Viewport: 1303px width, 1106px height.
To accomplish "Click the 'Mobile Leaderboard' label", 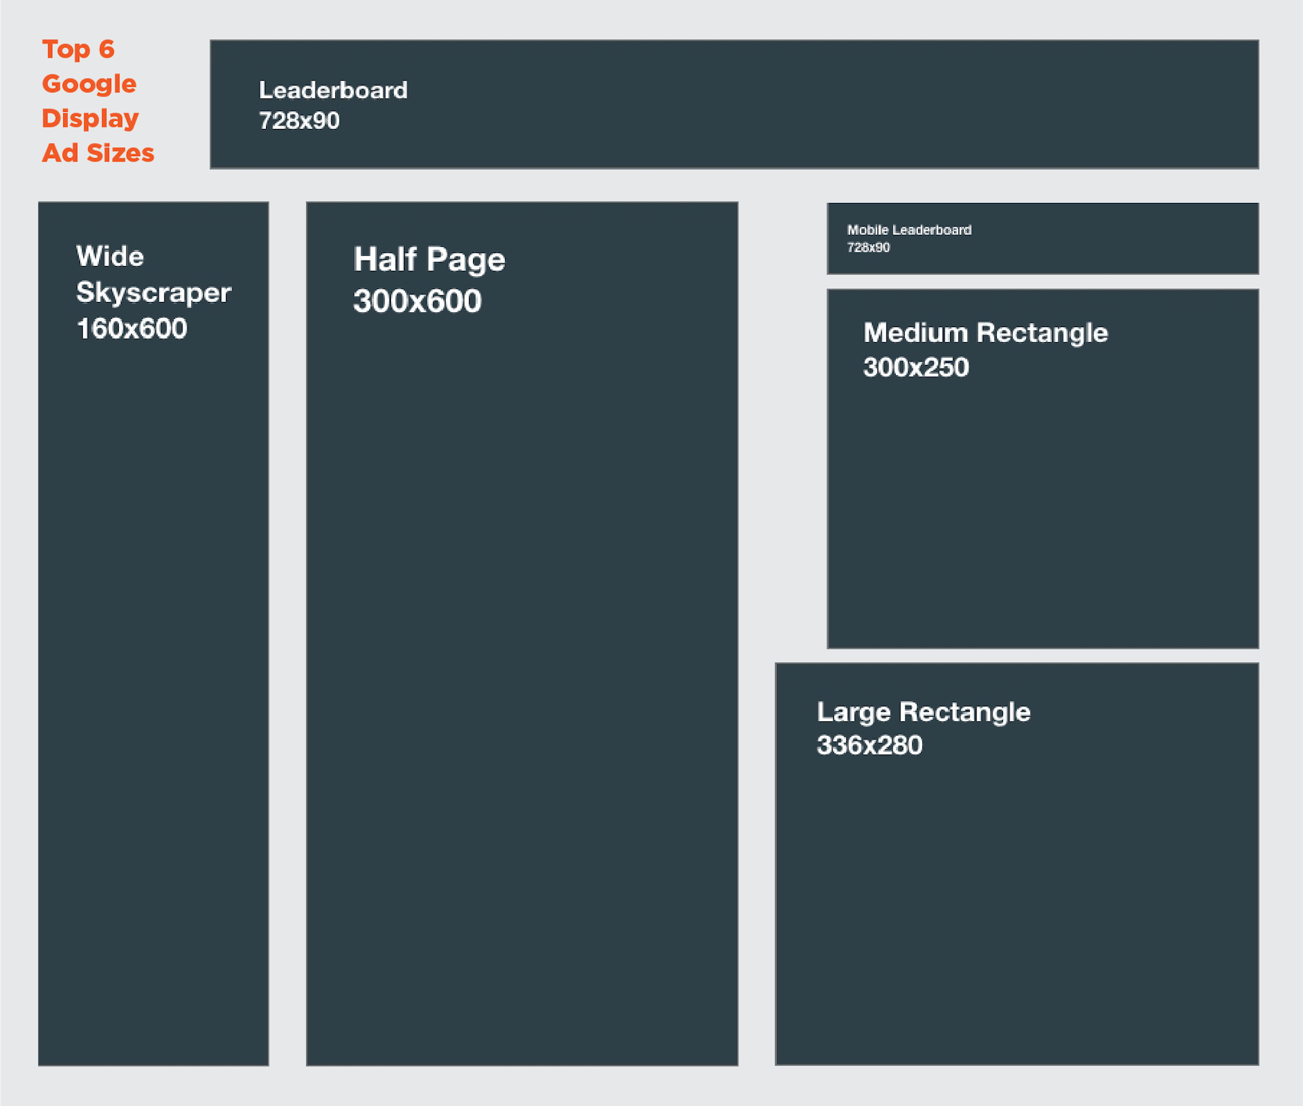I will pyautogui.click(x=909, y=230).
